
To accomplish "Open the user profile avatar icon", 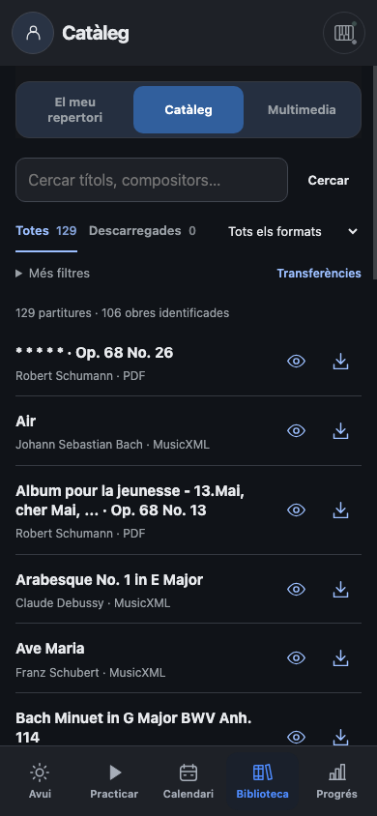I will (33, 33).
